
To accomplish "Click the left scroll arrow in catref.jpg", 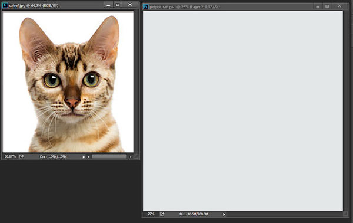I will point(88,157).
